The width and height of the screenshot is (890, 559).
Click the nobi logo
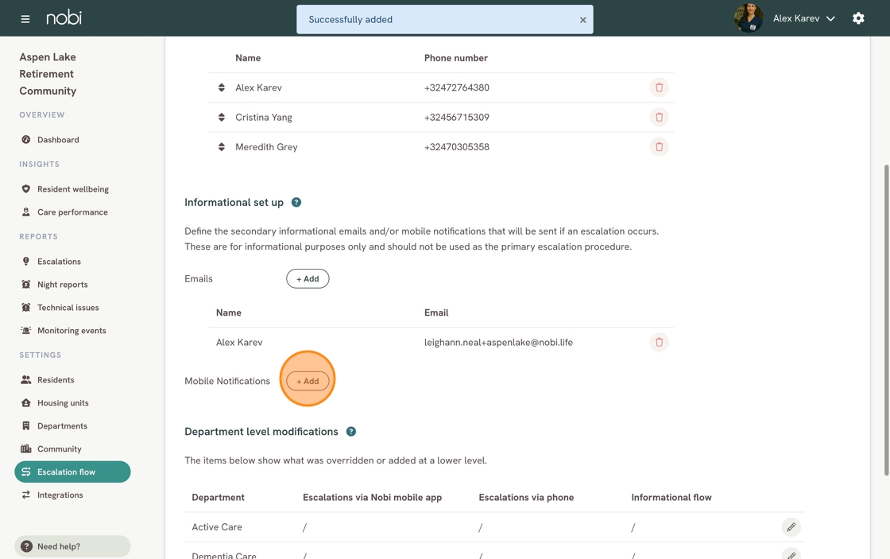(64, 18)
